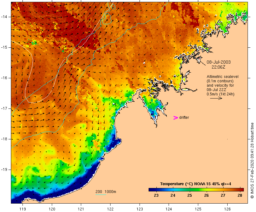
Task: Click latitude axis label '-18'
Action: 4,139
